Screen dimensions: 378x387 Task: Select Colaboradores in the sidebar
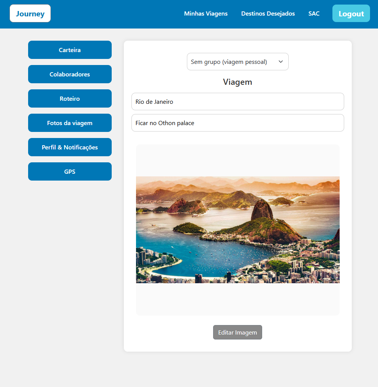(x=70, y=74)
